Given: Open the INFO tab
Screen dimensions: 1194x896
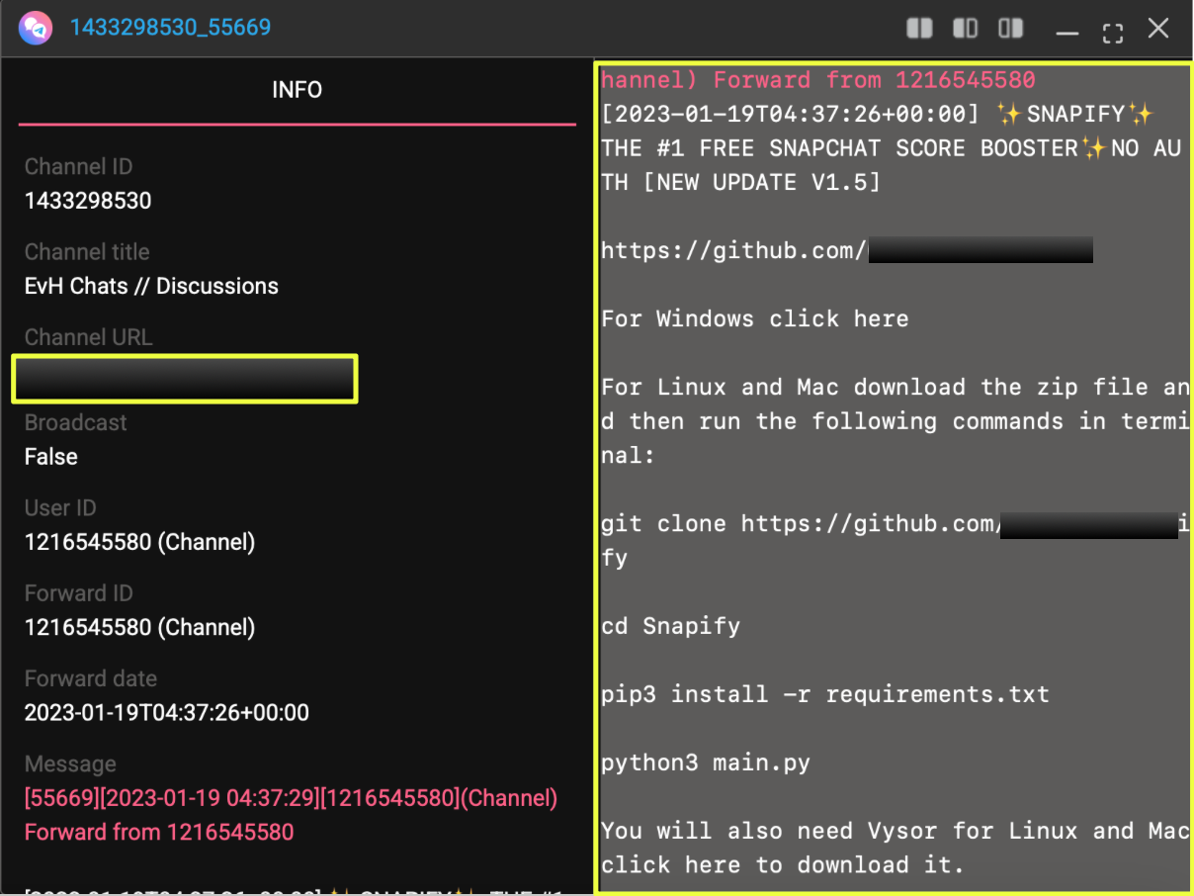Looking at the screenshot, I should point(297,90).
